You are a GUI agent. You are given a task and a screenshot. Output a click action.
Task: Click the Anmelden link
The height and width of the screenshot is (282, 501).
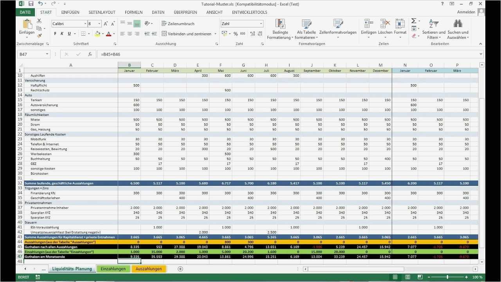tap(467, 12)
